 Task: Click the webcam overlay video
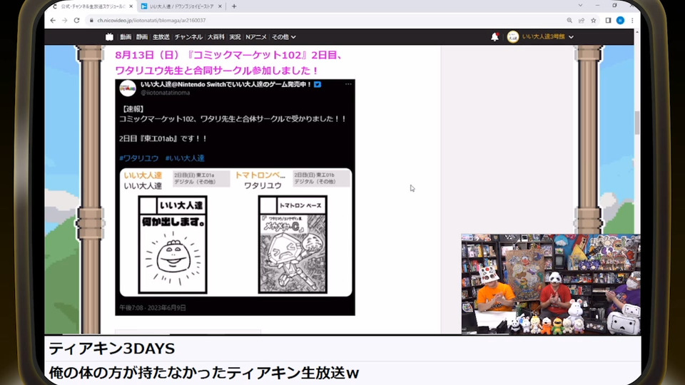pos(551,284)
